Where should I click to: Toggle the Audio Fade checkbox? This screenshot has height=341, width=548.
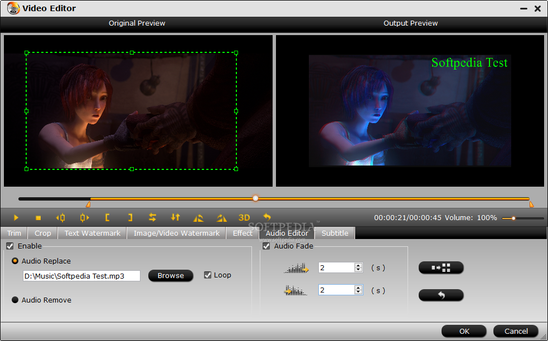[x=266, y=246]
